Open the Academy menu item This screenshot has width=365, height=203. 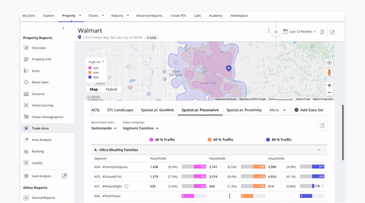click(216, 16)
